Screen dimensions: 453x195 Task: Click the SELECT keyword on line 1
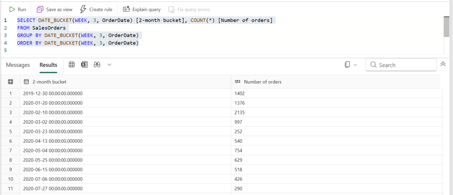(26, 20)
